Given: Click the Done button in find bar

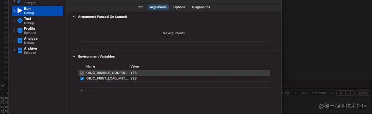Looking at the screenshot, I should 363,93.
